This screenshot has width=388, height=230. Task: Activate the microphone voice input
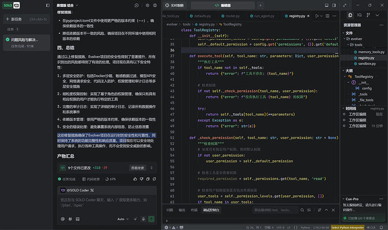143,219
